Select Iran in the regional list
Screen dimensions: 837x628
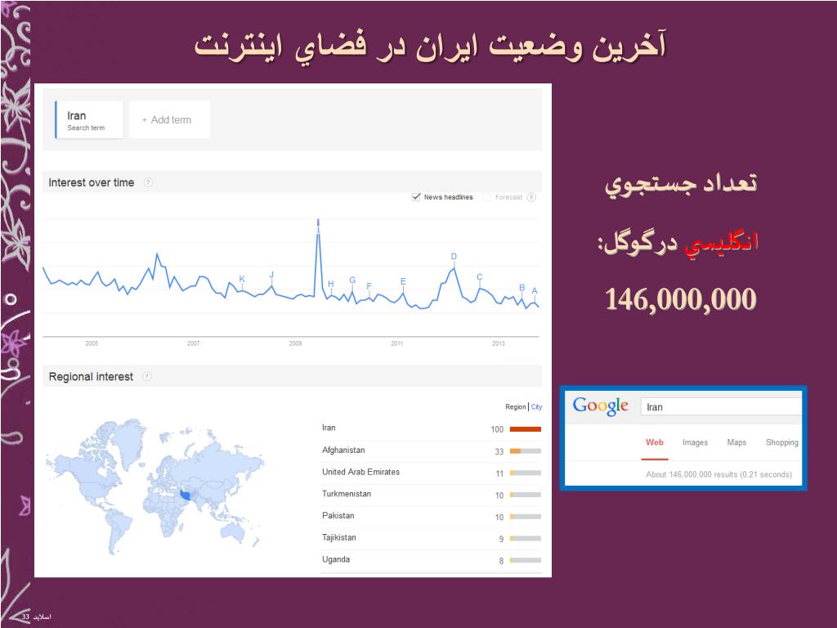pyautogui.click(x=329, y=428)
